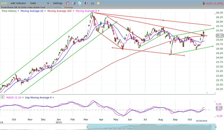Open Moving Average 20 dropdown arrow

[45, 11]
